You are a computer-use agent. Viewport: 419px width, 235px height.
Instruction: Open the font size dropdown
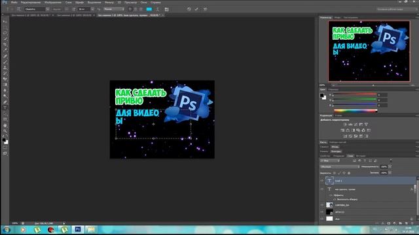(x=92, y=9)
